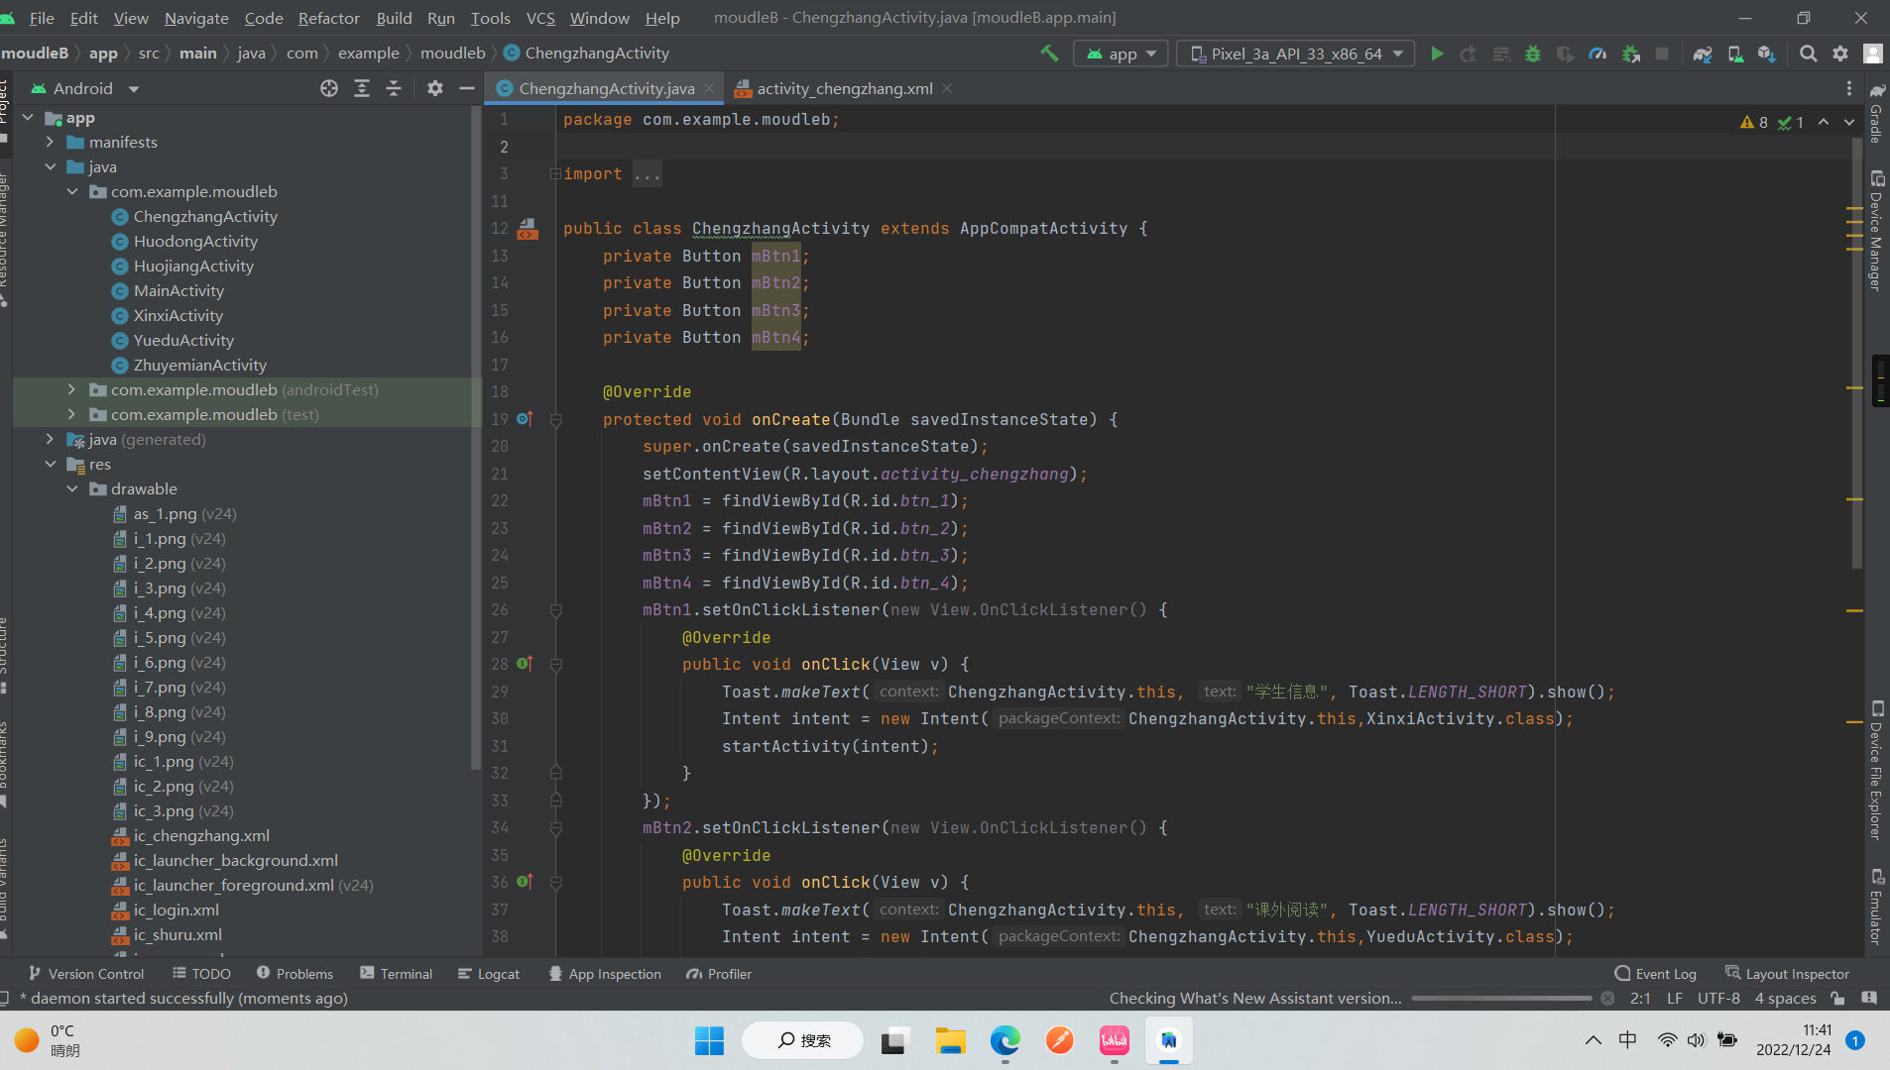Toggle the Structure tool window
This screenshot has height=1070, width=1890.
[5, 654]
